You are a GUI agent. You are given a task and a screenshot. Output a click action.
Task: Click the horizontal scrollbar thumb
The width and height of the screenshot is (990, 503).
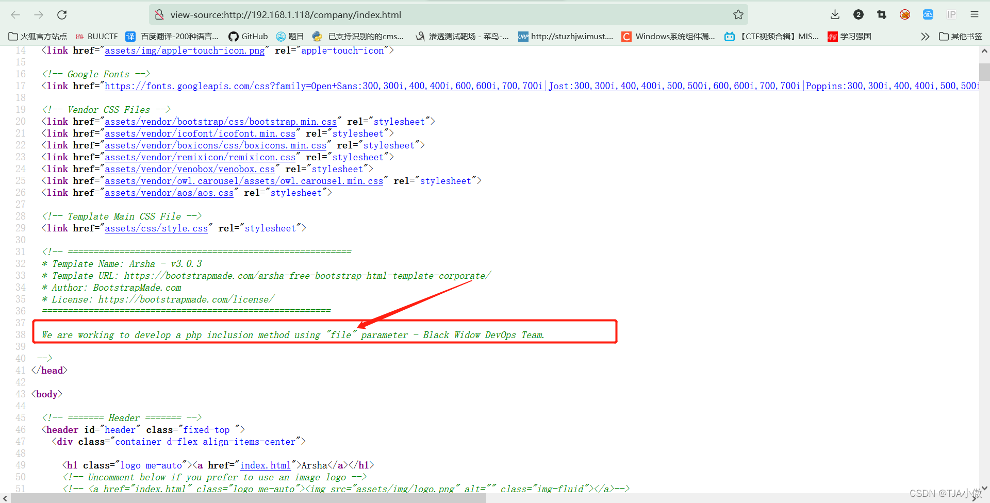249,498
